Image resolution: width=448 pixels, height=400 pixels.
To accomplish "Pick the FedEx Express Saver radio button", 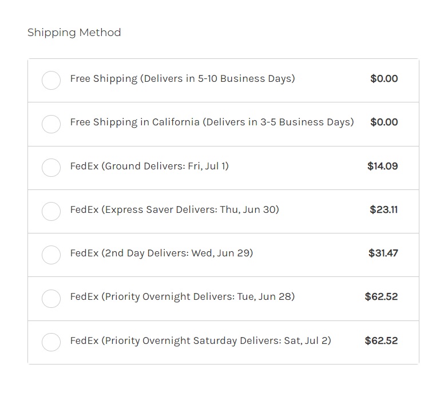I will pyautogui.click(x=51, y=211).
